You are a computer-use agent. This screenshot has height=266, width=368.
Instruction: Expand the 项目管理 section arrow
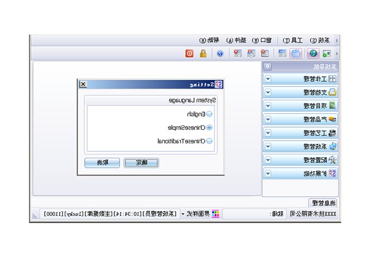[x=268, y=106]
